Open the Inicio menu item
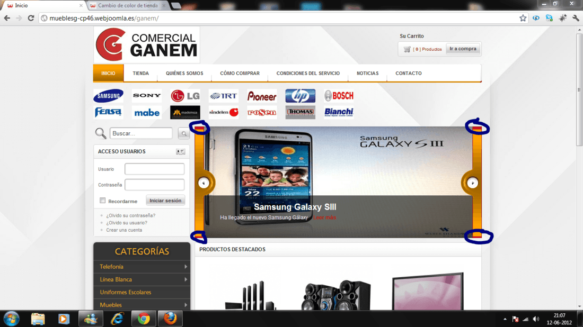 (x=108, y=73)
